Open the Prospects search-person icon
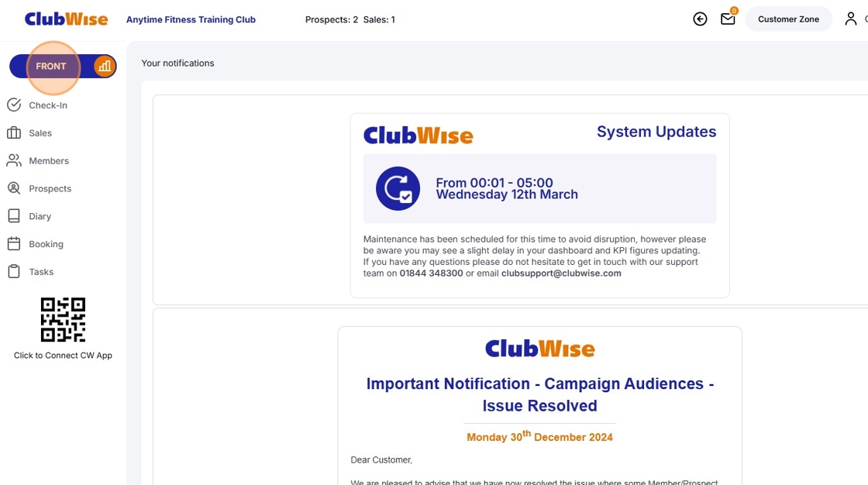 pyautogui.click(x=14, y=188)
